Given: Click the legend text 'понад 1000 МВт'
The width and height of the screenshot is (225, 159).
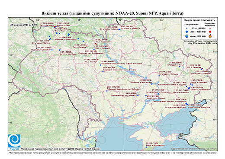Looking at the screenshot, I should click(199, 36).
